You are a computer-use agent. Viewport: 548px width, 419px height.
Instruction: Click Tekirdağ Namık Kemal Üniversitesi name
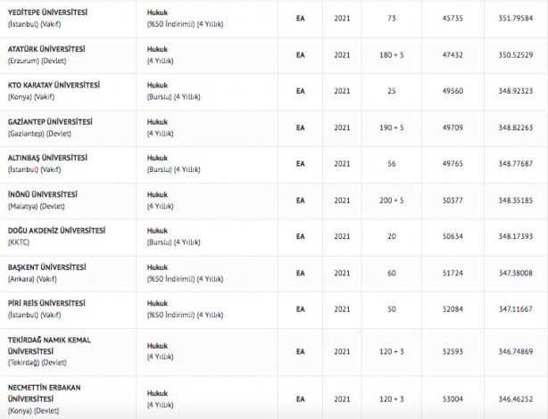[x=60, y=340]
